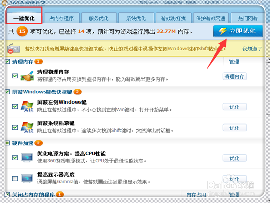Viewport: 270px width, 203px height.
Task: Uncheck the 屏蔽系统粘滞键 checkbox
Action: click(15, 127)
